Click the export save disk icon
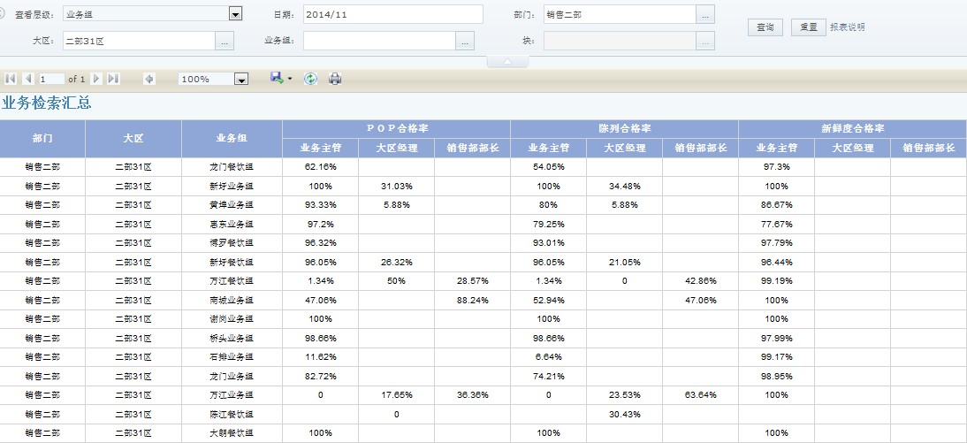Viewport: 967px width, 443px height. pos(277,79)
